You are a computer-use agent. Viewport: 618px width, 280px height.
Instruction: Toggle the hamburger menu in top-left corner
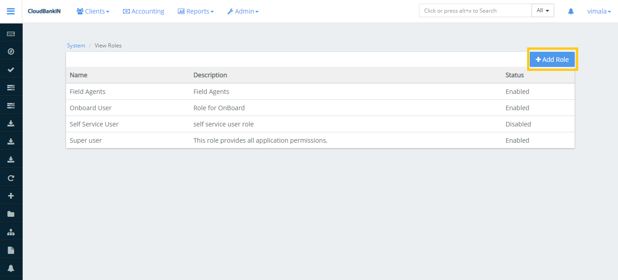[x=11, y=11]
